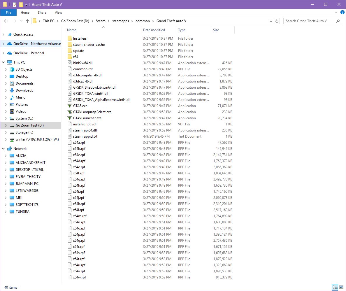Switch to large icons view layout
346x291 pixels.
point(341,287)
